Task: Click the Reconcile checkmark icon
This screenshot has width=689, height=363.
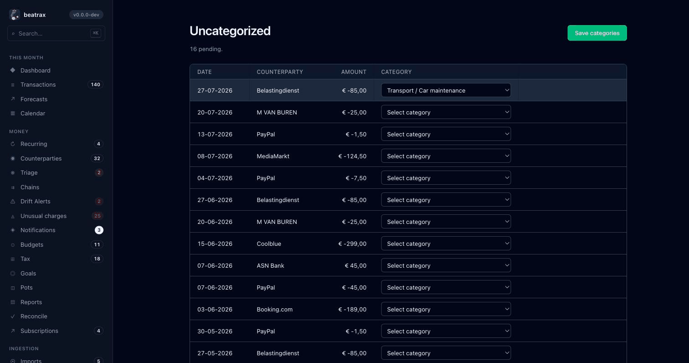Action: 13,316
